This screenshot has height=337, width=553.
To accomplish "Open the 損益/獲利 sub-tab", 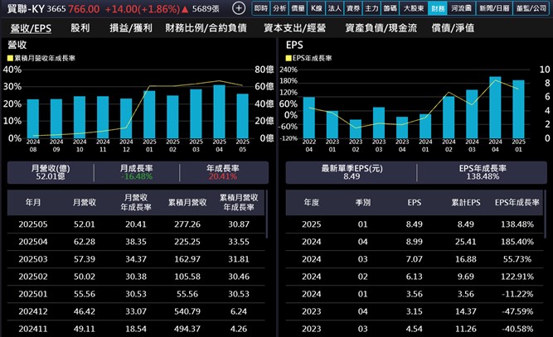I will 131,28.
